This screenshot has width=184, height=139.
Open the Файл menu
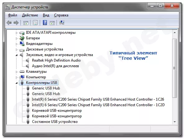(x=12, y=15)
